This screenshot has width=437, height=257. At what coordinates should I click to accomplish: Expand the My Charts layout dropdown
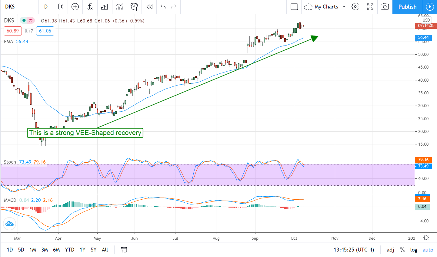point(344,7)
